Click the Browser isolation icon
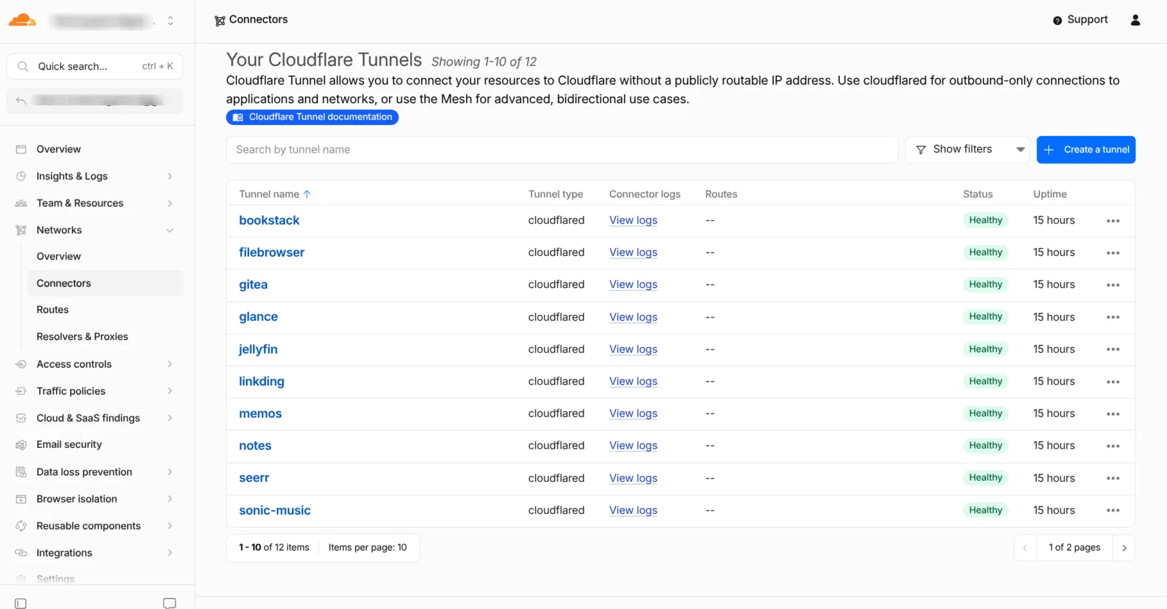Viewport: 1167px width, 609px height. click(x=21, y=499)
